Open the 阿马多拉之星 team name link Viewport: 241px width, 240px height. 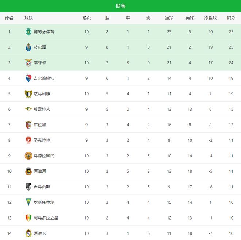46,218
